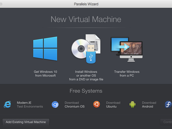Click 'Install Windows or another OS' label

click(86, 75)
